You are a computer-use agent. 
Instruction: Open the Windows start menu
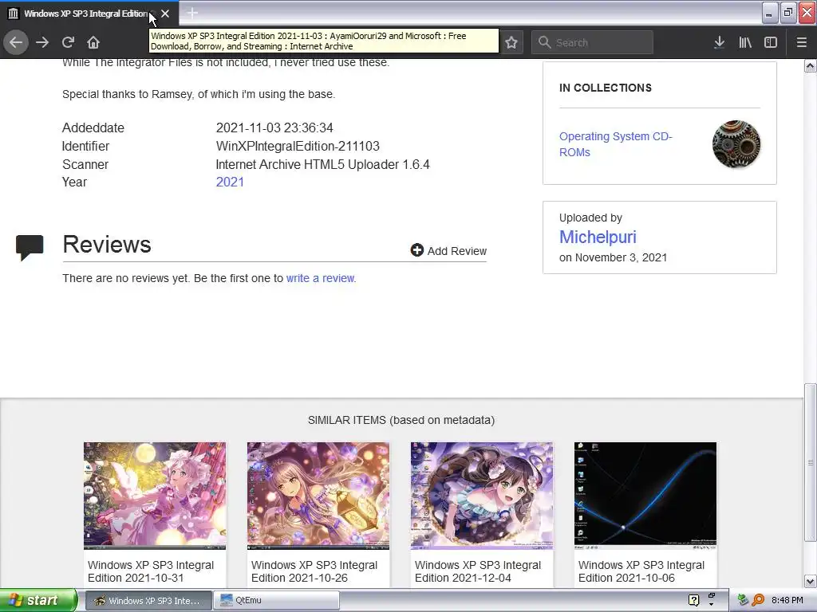tap(38, 600)
